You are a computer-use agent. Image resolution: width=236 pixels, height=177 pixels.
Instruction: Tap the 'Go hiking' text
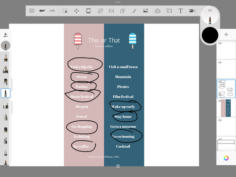82,136
